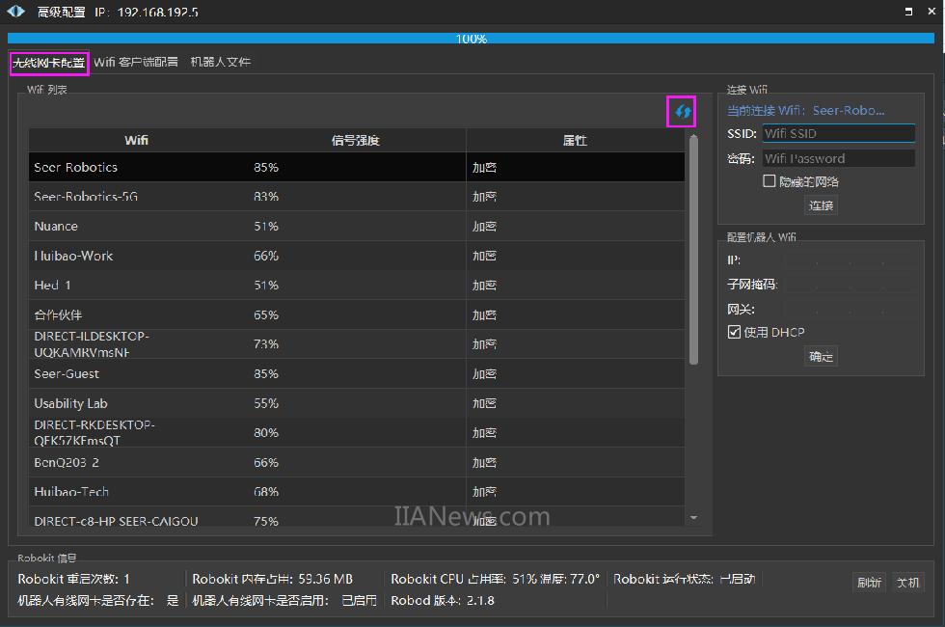Click the Wifi SSID input field
Screen dimensions: 945x627
[x=837, y=134]
